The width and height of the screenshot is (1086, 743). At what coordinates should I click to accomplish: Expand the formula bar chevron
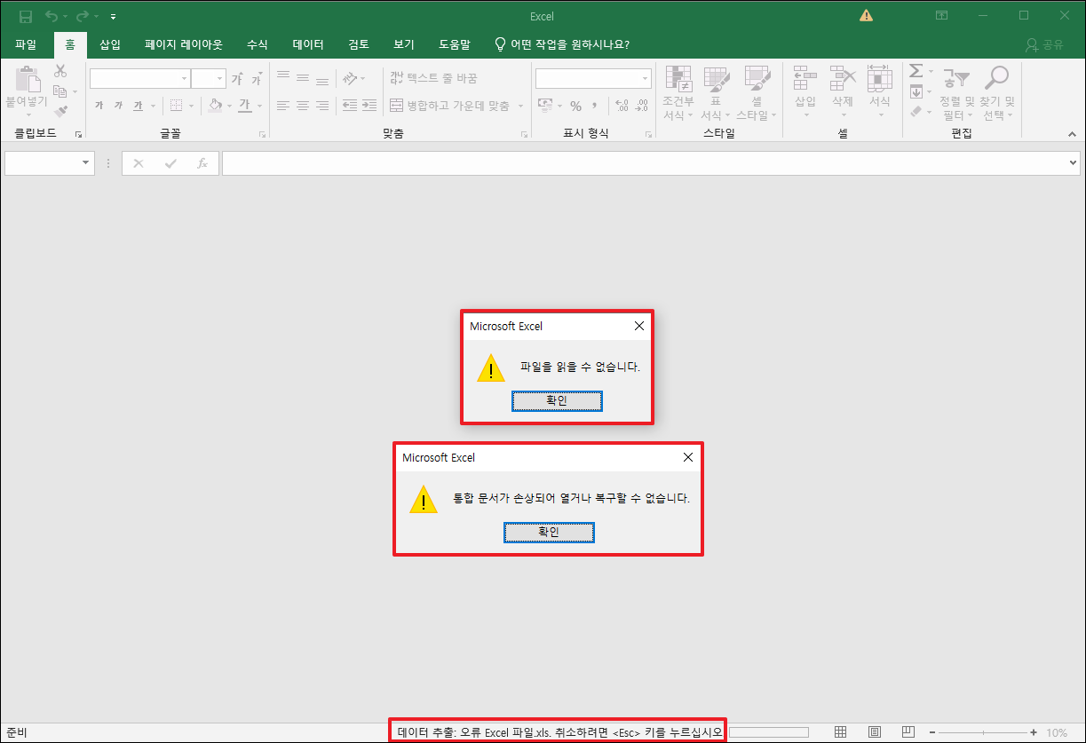coord(1074,163)
